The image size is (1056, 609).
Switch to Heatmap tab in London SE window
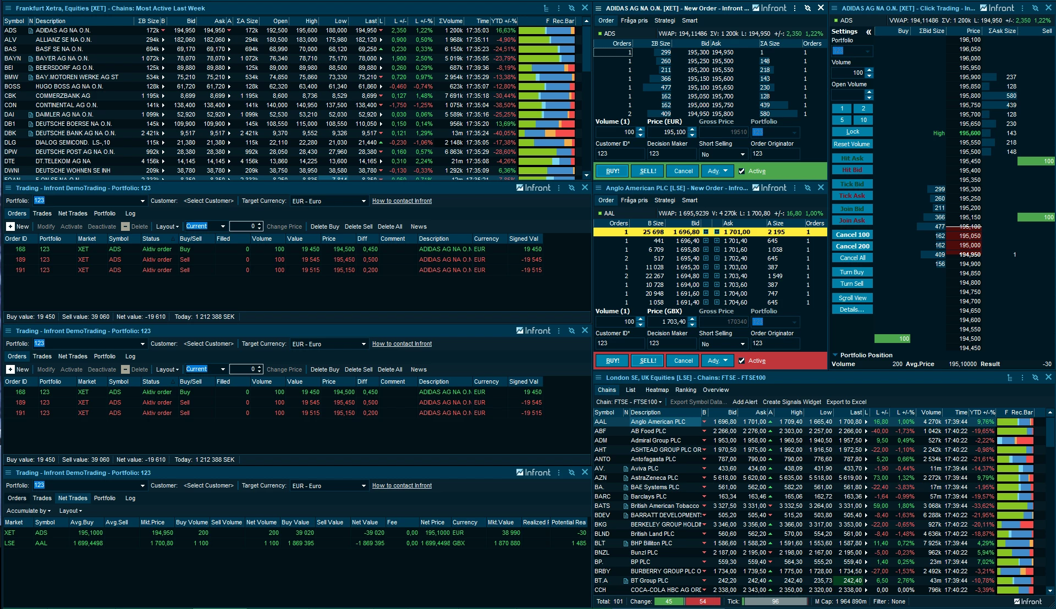coord(657,390)
